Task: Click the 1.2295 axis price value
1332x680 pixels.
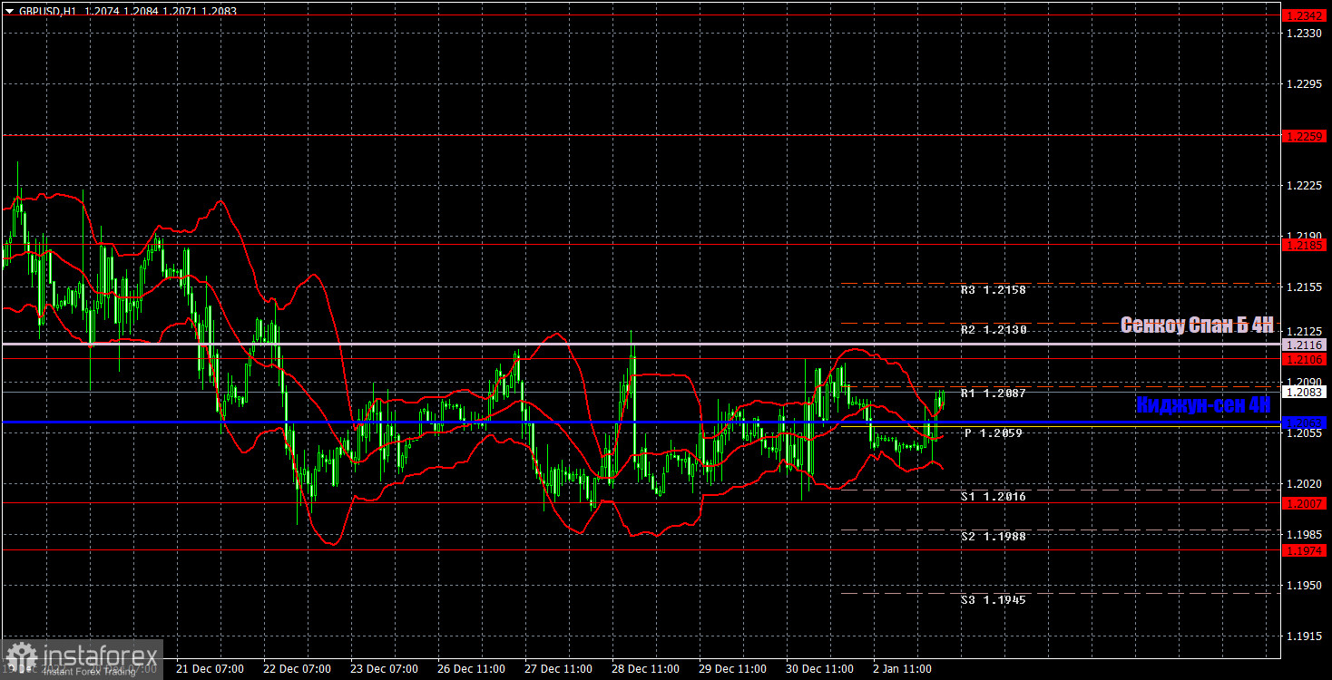Action: [1305, 83]
